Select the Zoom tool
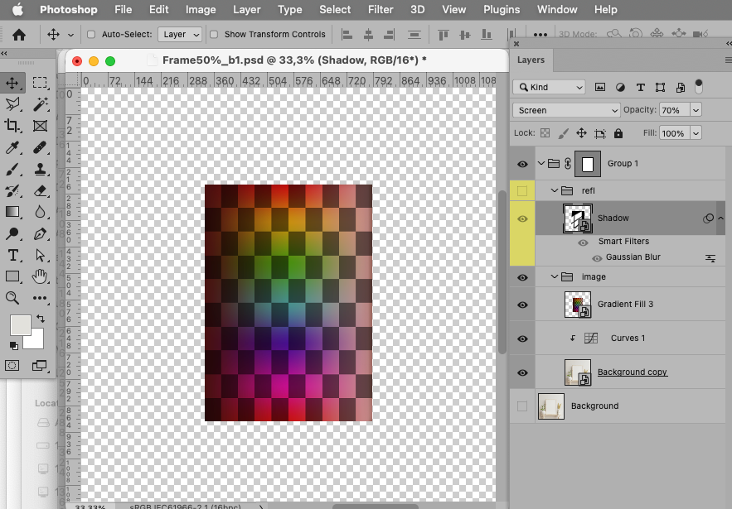Screen dimensions: 732x509 coord(11,298)
